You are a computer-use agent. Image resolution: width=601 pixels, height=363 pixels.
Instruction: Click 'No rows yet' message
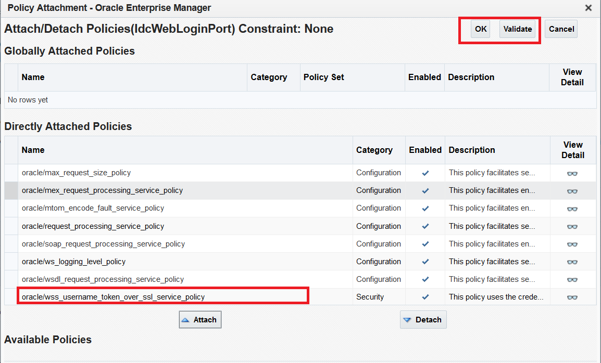(28, 100)
